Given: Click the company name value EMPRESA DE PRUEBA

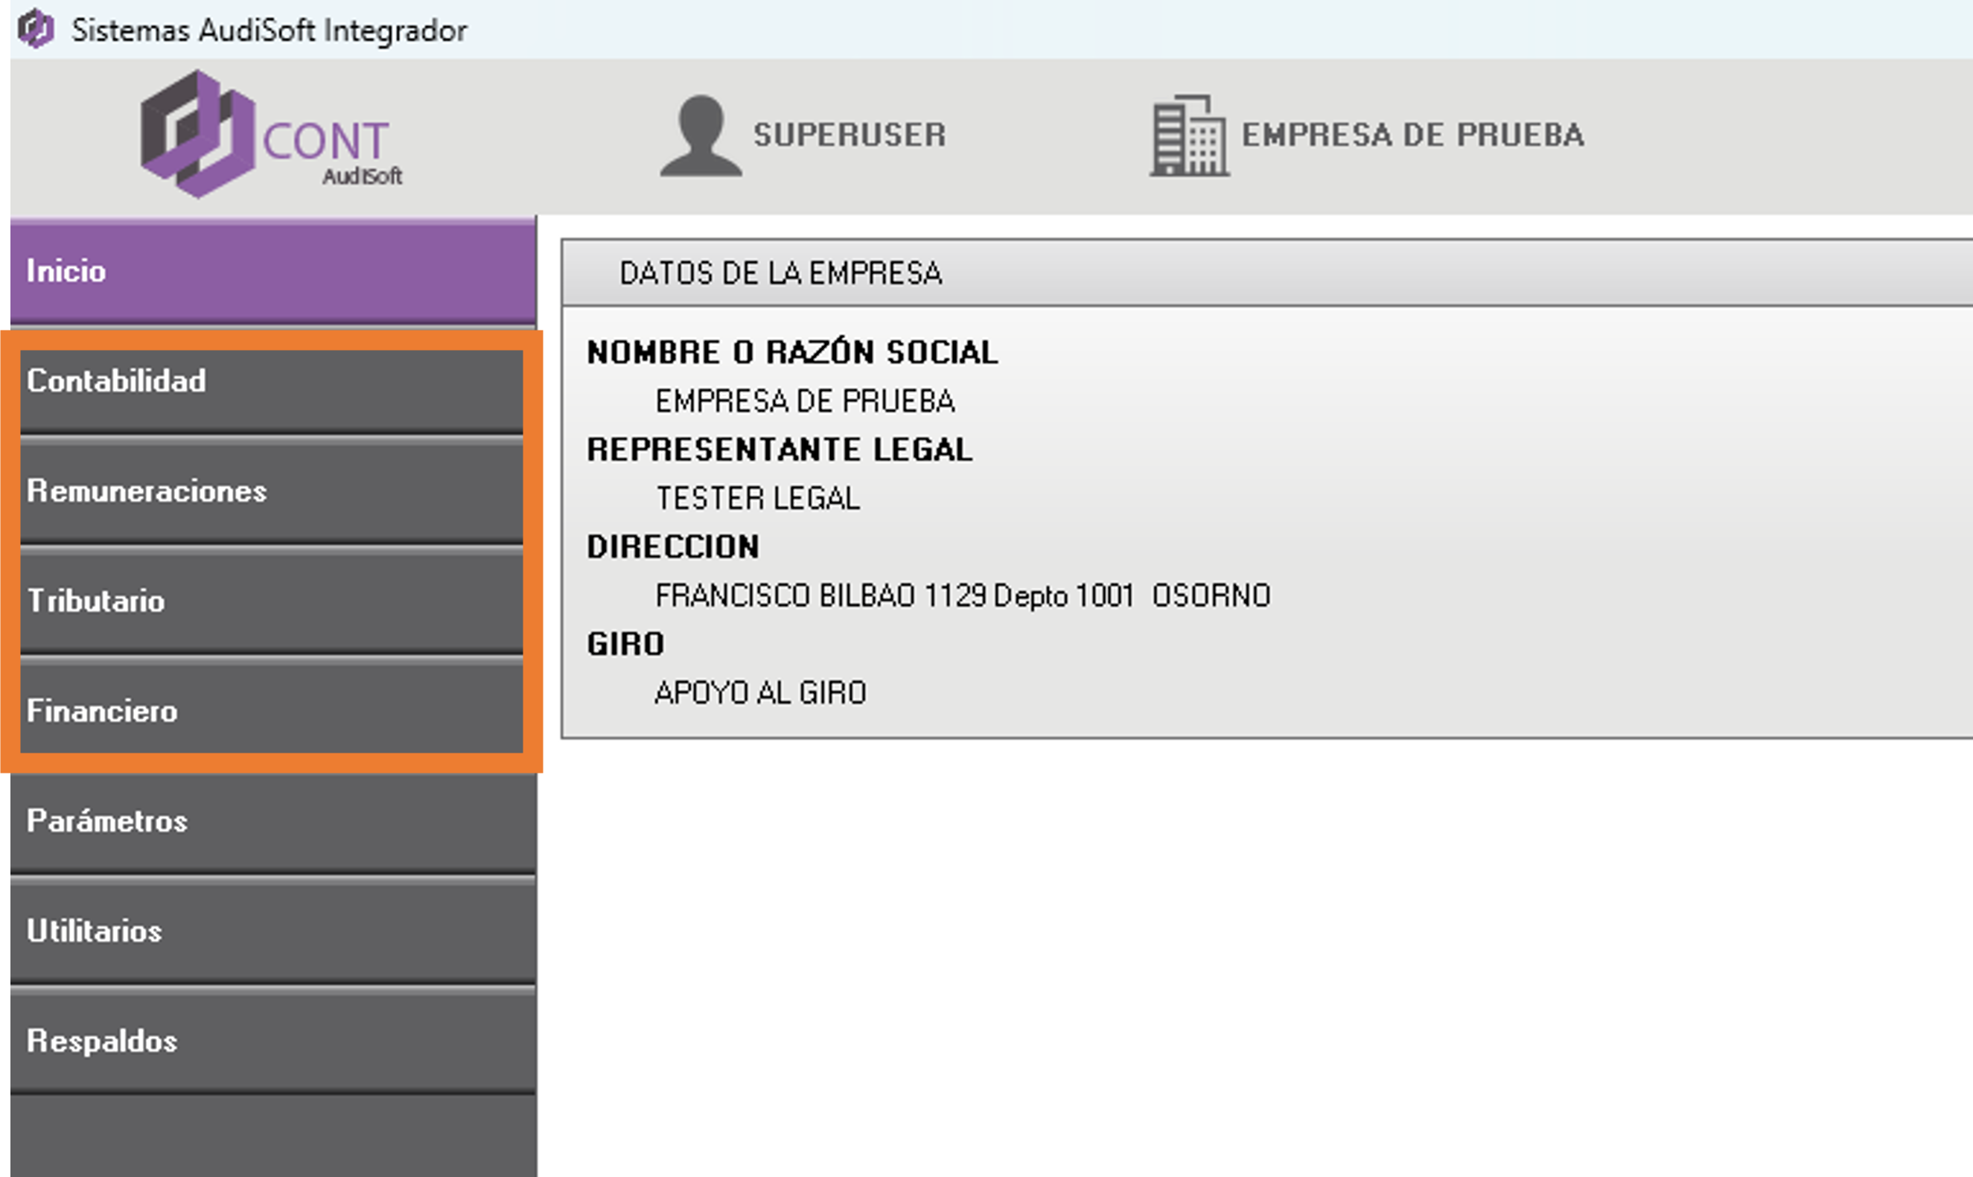Looking at the screenshot, I should (x=804, y=401).
